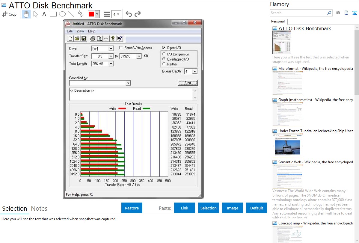Open the Help menu

pos(92,31)
